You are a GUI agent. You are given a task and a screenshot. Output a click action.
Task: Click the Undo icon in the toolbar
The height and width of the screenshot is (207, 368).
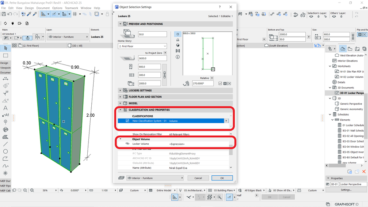tap(10, 14)
